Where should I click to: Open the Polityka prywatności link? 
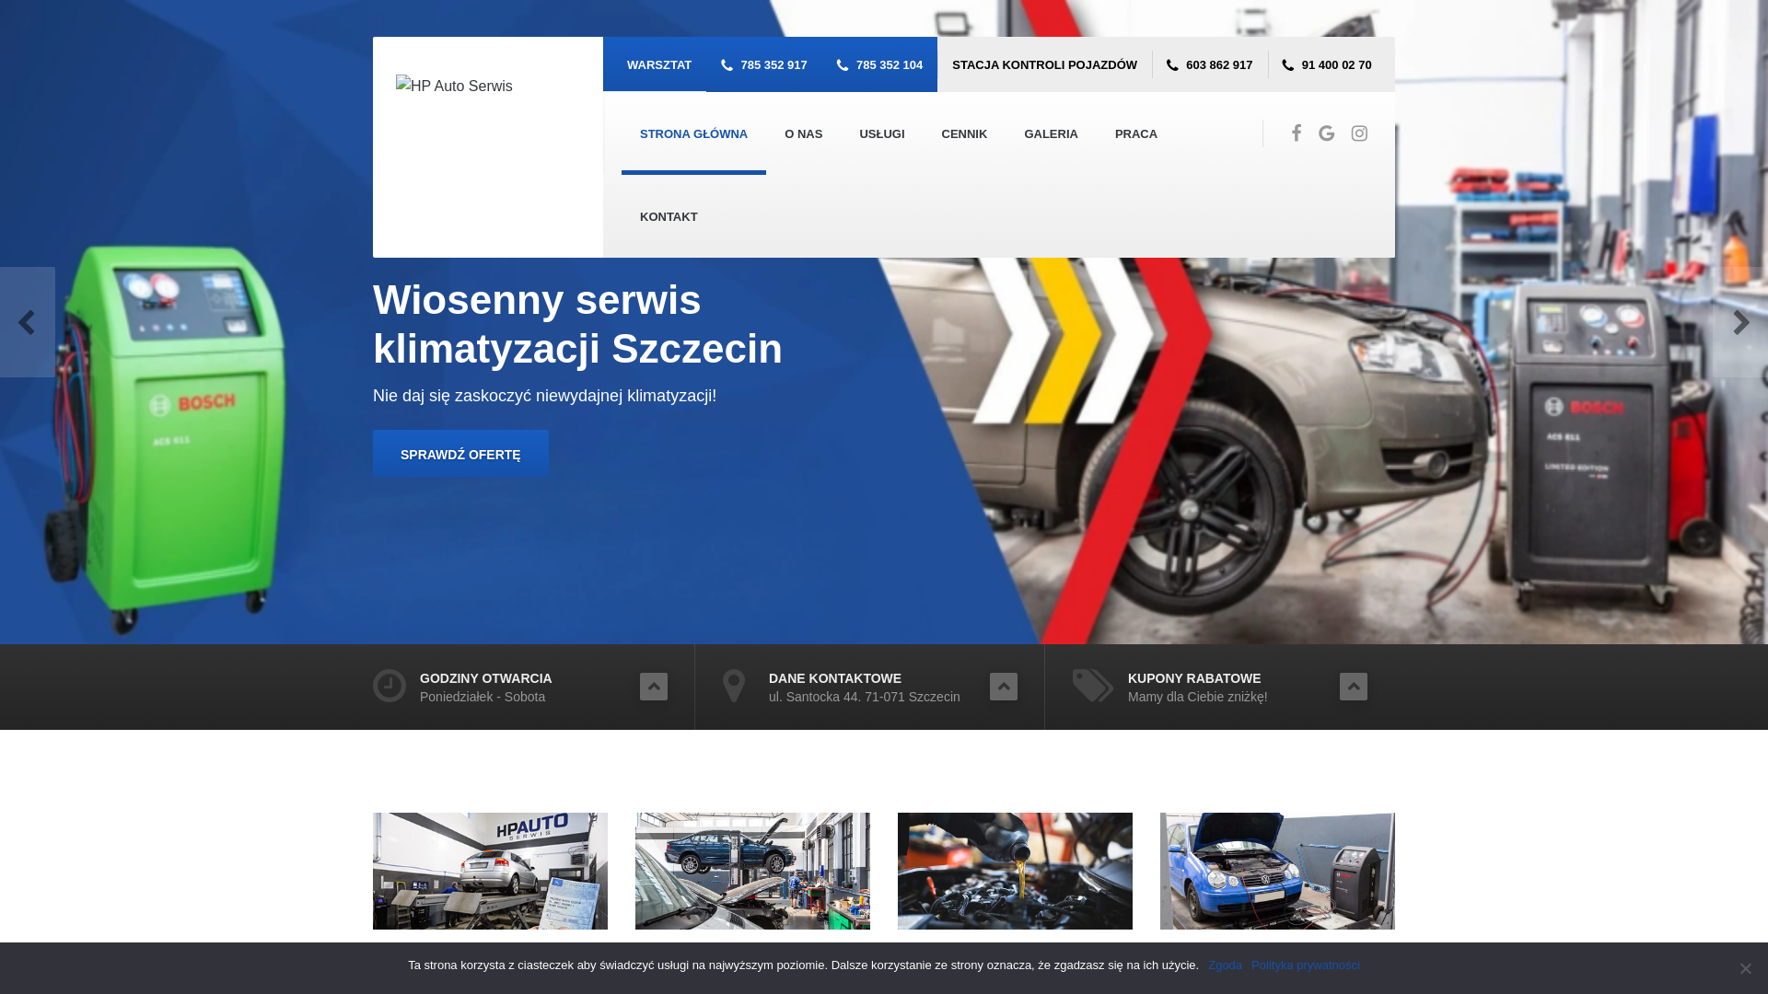(x=1305, y=965)
